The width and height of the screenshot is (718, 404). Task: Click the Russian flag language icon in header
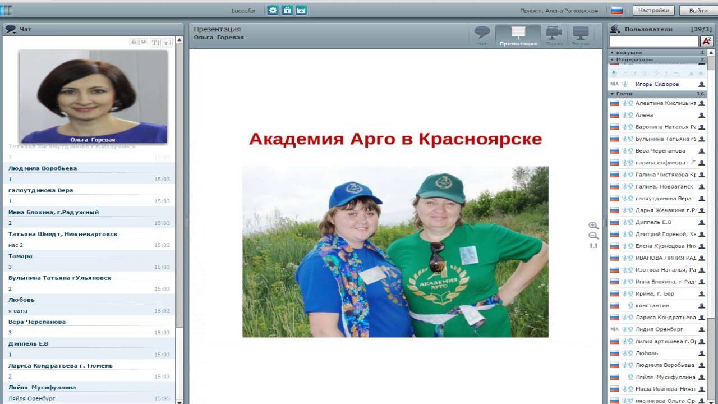(x=617, y=10)
